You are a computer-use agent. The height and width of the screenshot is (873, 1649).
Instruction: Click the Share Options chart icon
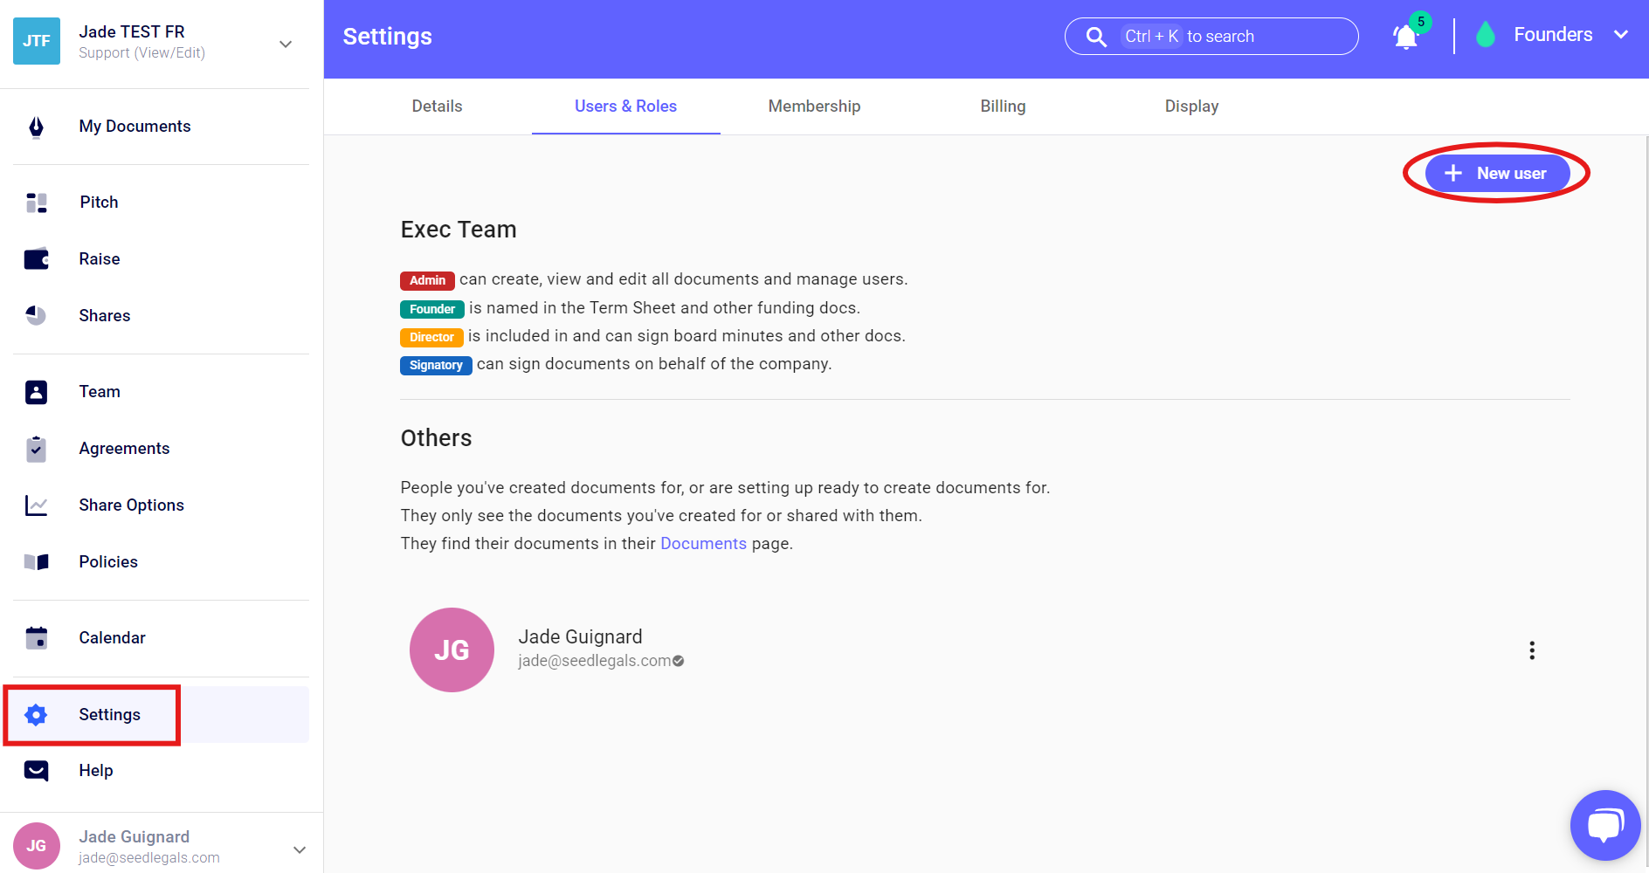click(36, 505)
